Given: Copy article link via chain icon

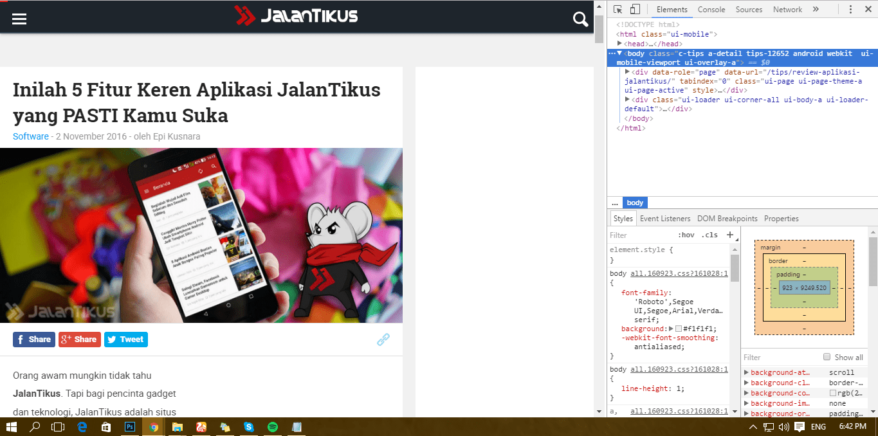Looking at the screenshot, I should pyautogui.click(x=383, y=339).
